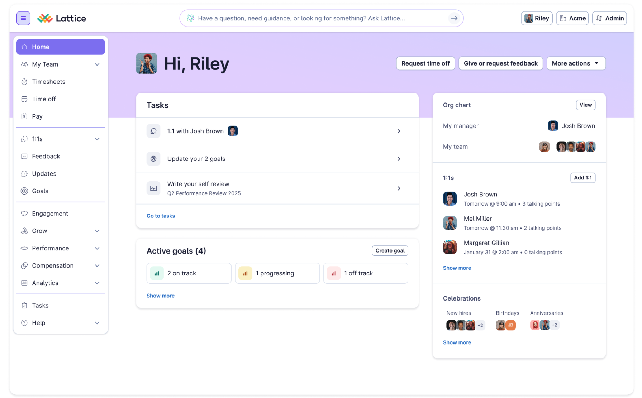Screen dimensions: 642x398
Task: Click Show more under Celebrations
Action: (x=457, y=342)
